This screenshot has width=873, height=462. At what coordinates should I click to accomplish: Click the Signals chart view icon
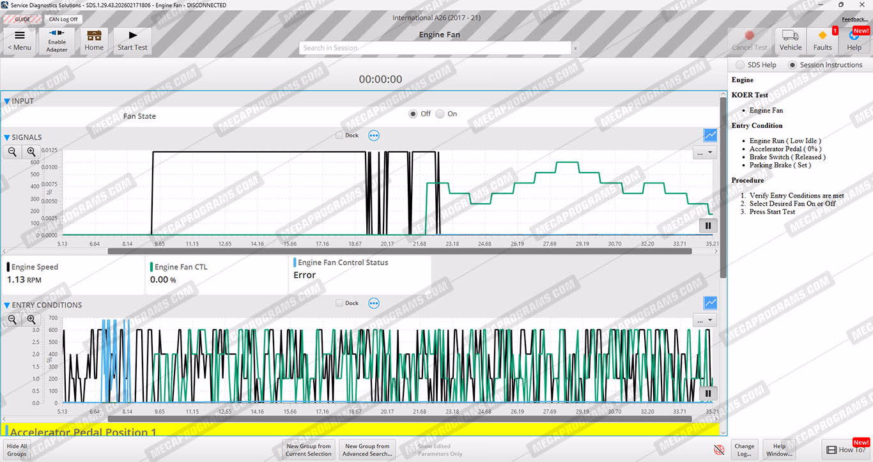[x=710, y=135]
